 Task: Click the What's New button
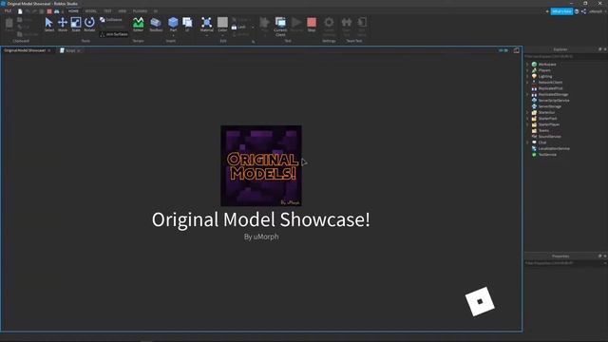click(x=561, y=11)
